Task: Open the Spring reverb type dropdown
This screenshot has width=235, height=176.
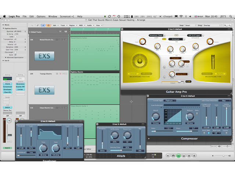Action: point(182,74)
